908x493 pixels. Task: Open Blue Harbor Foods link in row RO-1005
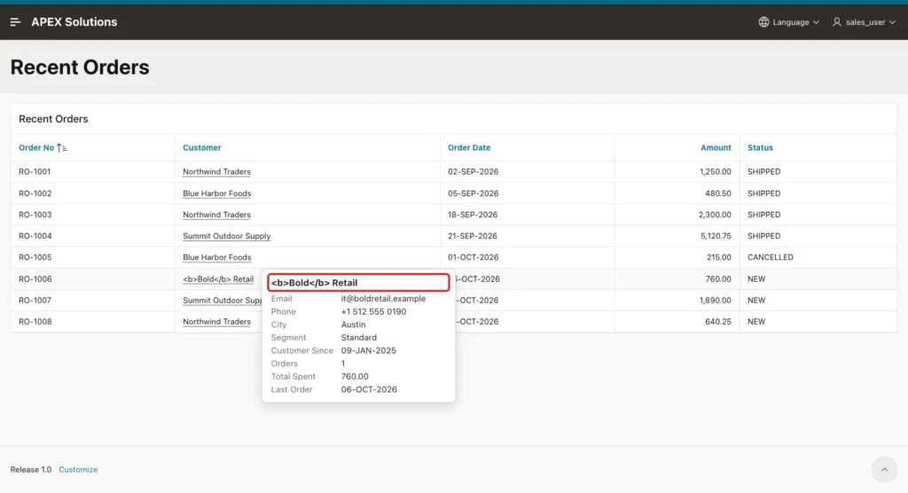tap(217, 257)
